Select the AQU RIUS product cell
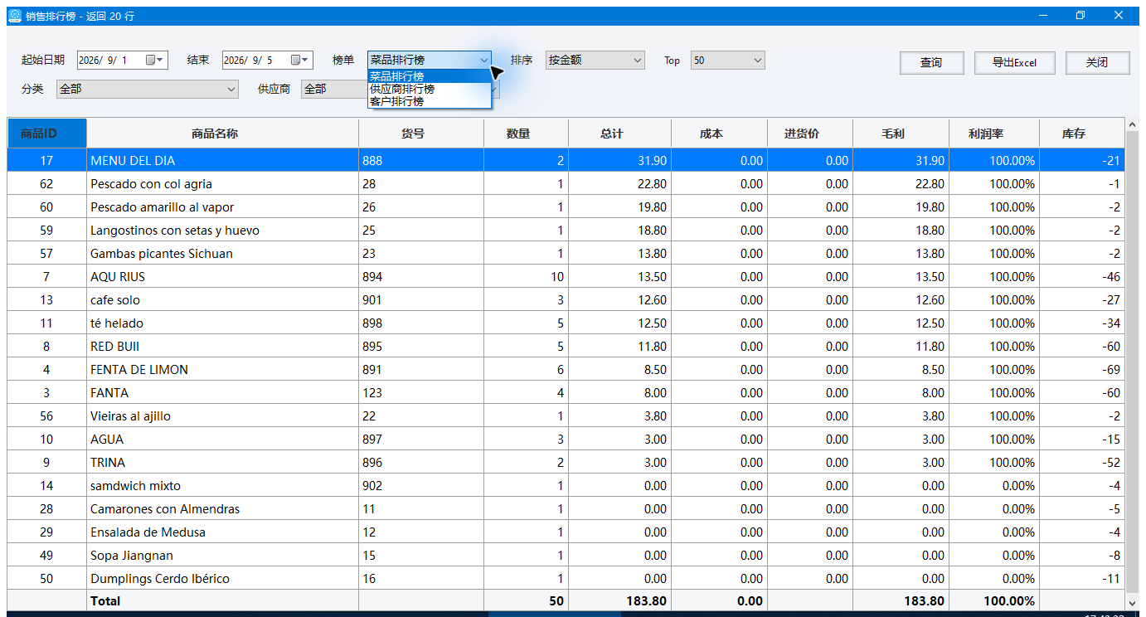 pos(222,277)
